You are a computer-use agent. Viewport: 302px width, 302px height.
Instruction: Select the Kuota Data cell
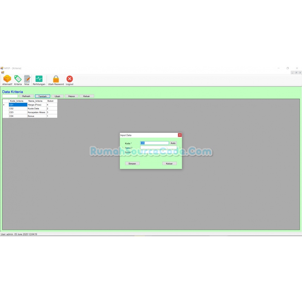point(37,108)
